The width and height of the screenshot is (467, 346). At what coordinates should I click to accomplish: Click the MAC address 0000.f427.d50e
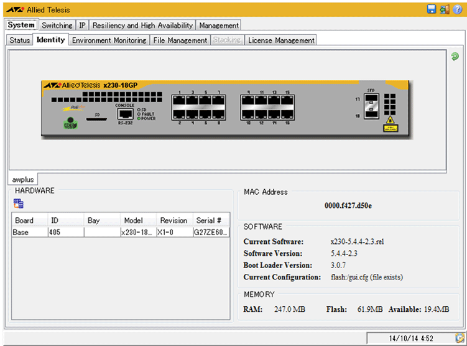click(x=348, y=205)
